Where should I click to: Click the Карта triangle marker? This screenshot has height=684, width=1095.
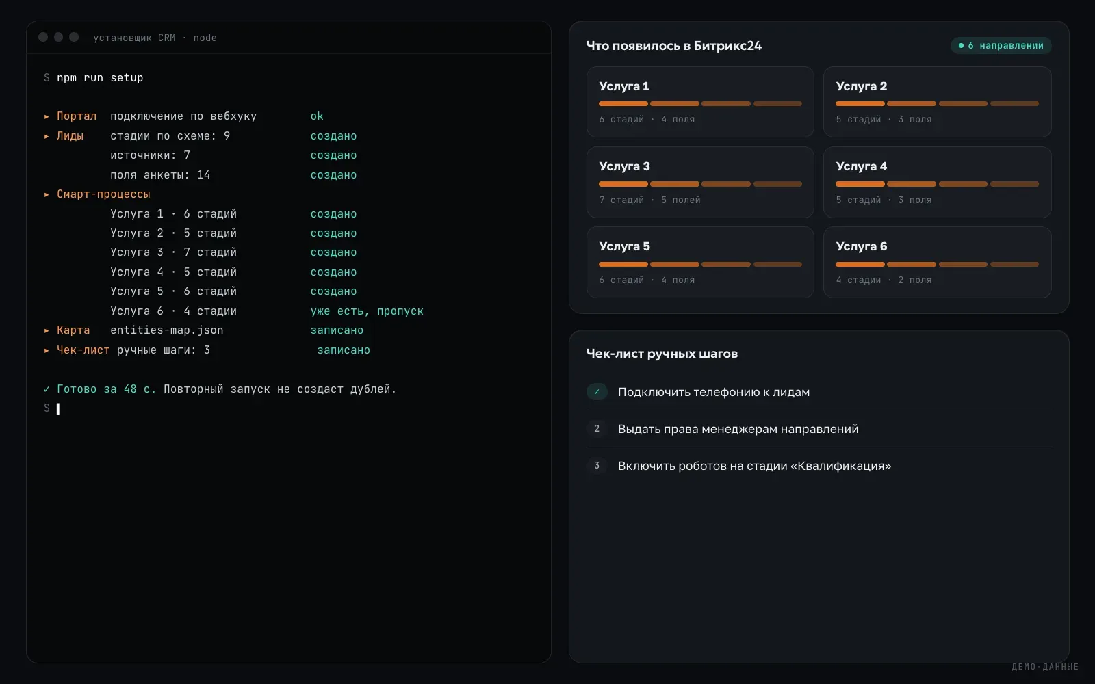click(47, 331)
